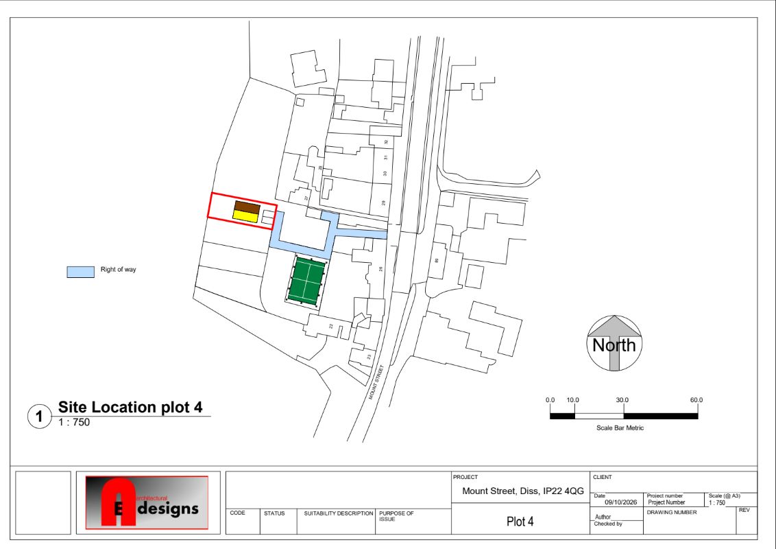Select house number 85 on the plan
Screen dimensions: 776x549
pos(437,261)
